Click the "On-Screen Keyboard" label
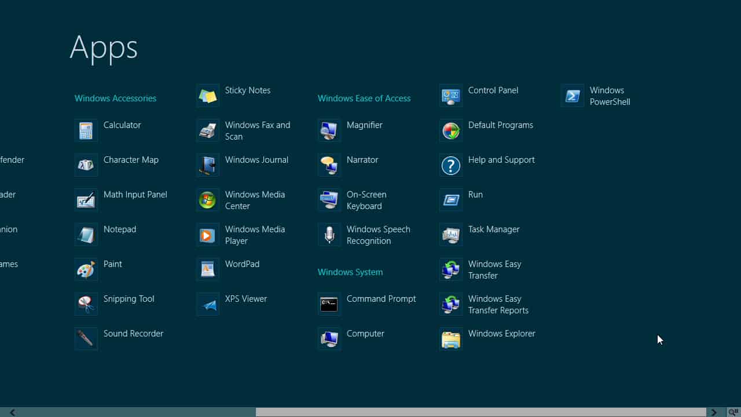 pyautogui.click(x=366, y=200)
